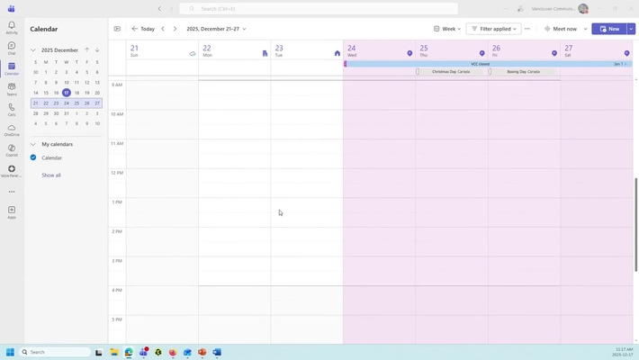Open the date range dropdown 2025, December 21–27
This screenshot has height=360, width=639.
click(x=216, y=29)
